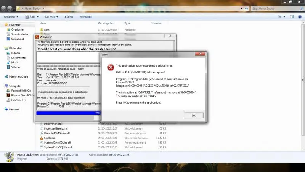
Task: Click the Honor Buddy search field
Action: pyautogui.click(x=275, y=8)
